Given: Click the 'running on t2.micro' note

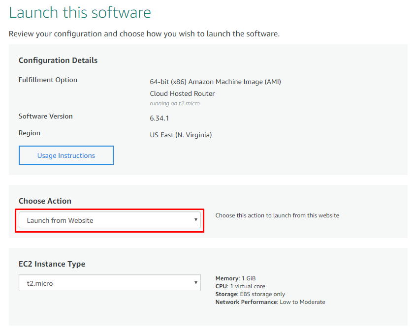Looking at the screenshot, I should 175,103.
